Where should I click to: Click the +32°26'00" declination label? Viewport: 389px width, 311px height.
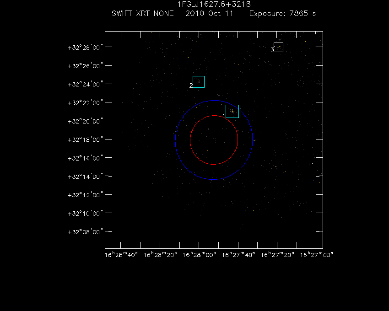85,66
